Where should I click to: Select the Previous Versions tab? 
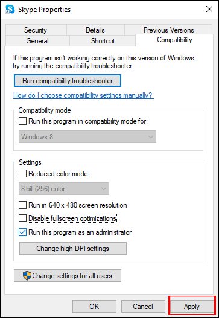pyautogui.click(x=168, y=30)
